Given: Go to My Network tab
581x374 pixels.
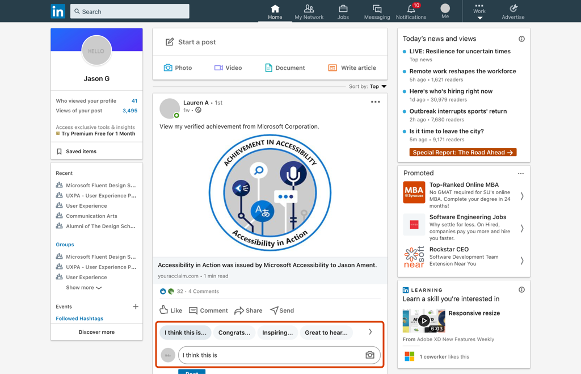Looking at the screenshot, I should point(309,11).
